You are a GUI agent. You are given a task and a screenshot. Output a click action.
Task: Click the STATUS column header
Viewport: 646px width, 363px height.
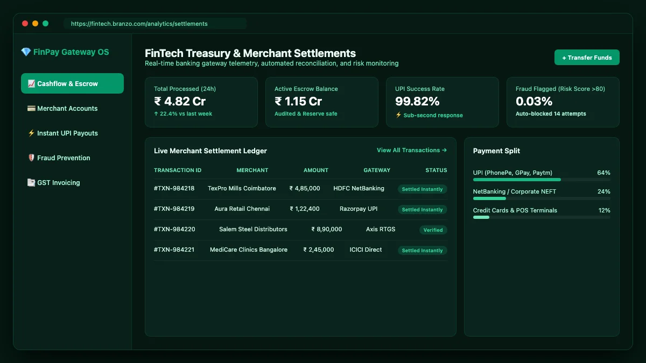coord(436,170)
